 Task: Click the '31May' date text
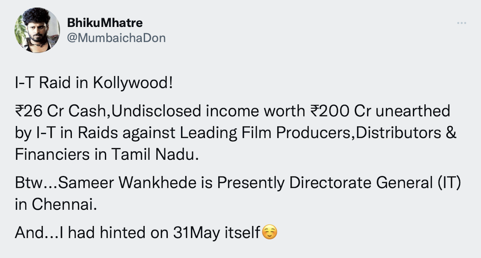click(x=196, y=233)
